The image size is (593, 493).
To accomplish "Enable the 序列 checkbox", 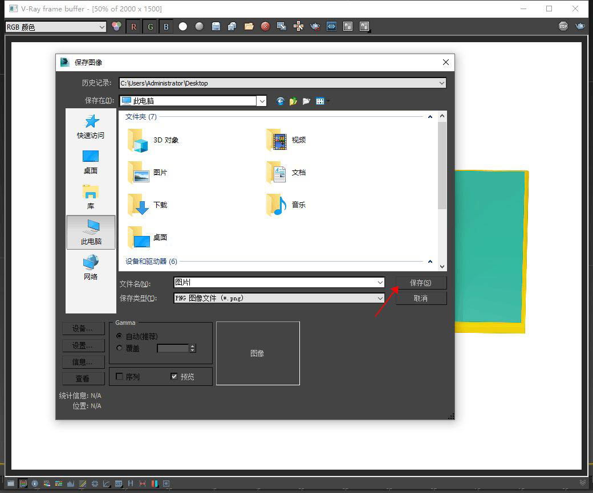I will pyautogui.click(x=119, y=376).
